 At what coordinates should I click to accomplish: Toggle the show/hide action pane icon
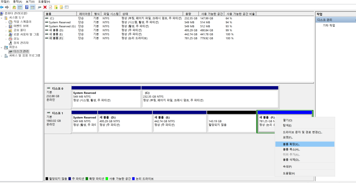32,7
